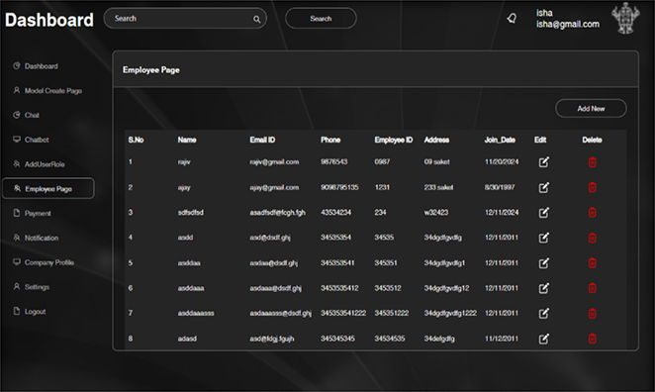Viewport: 655px width, 392px height.
Task: Edit the row with S.No 7
Action: tap(543, 313)
